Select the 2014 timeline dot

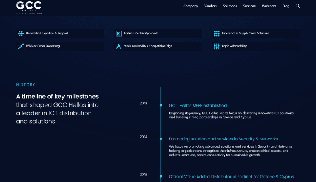[161, 139]
